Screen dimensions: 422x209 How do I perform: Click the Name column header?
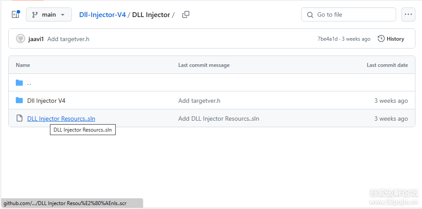pos(23,65)
